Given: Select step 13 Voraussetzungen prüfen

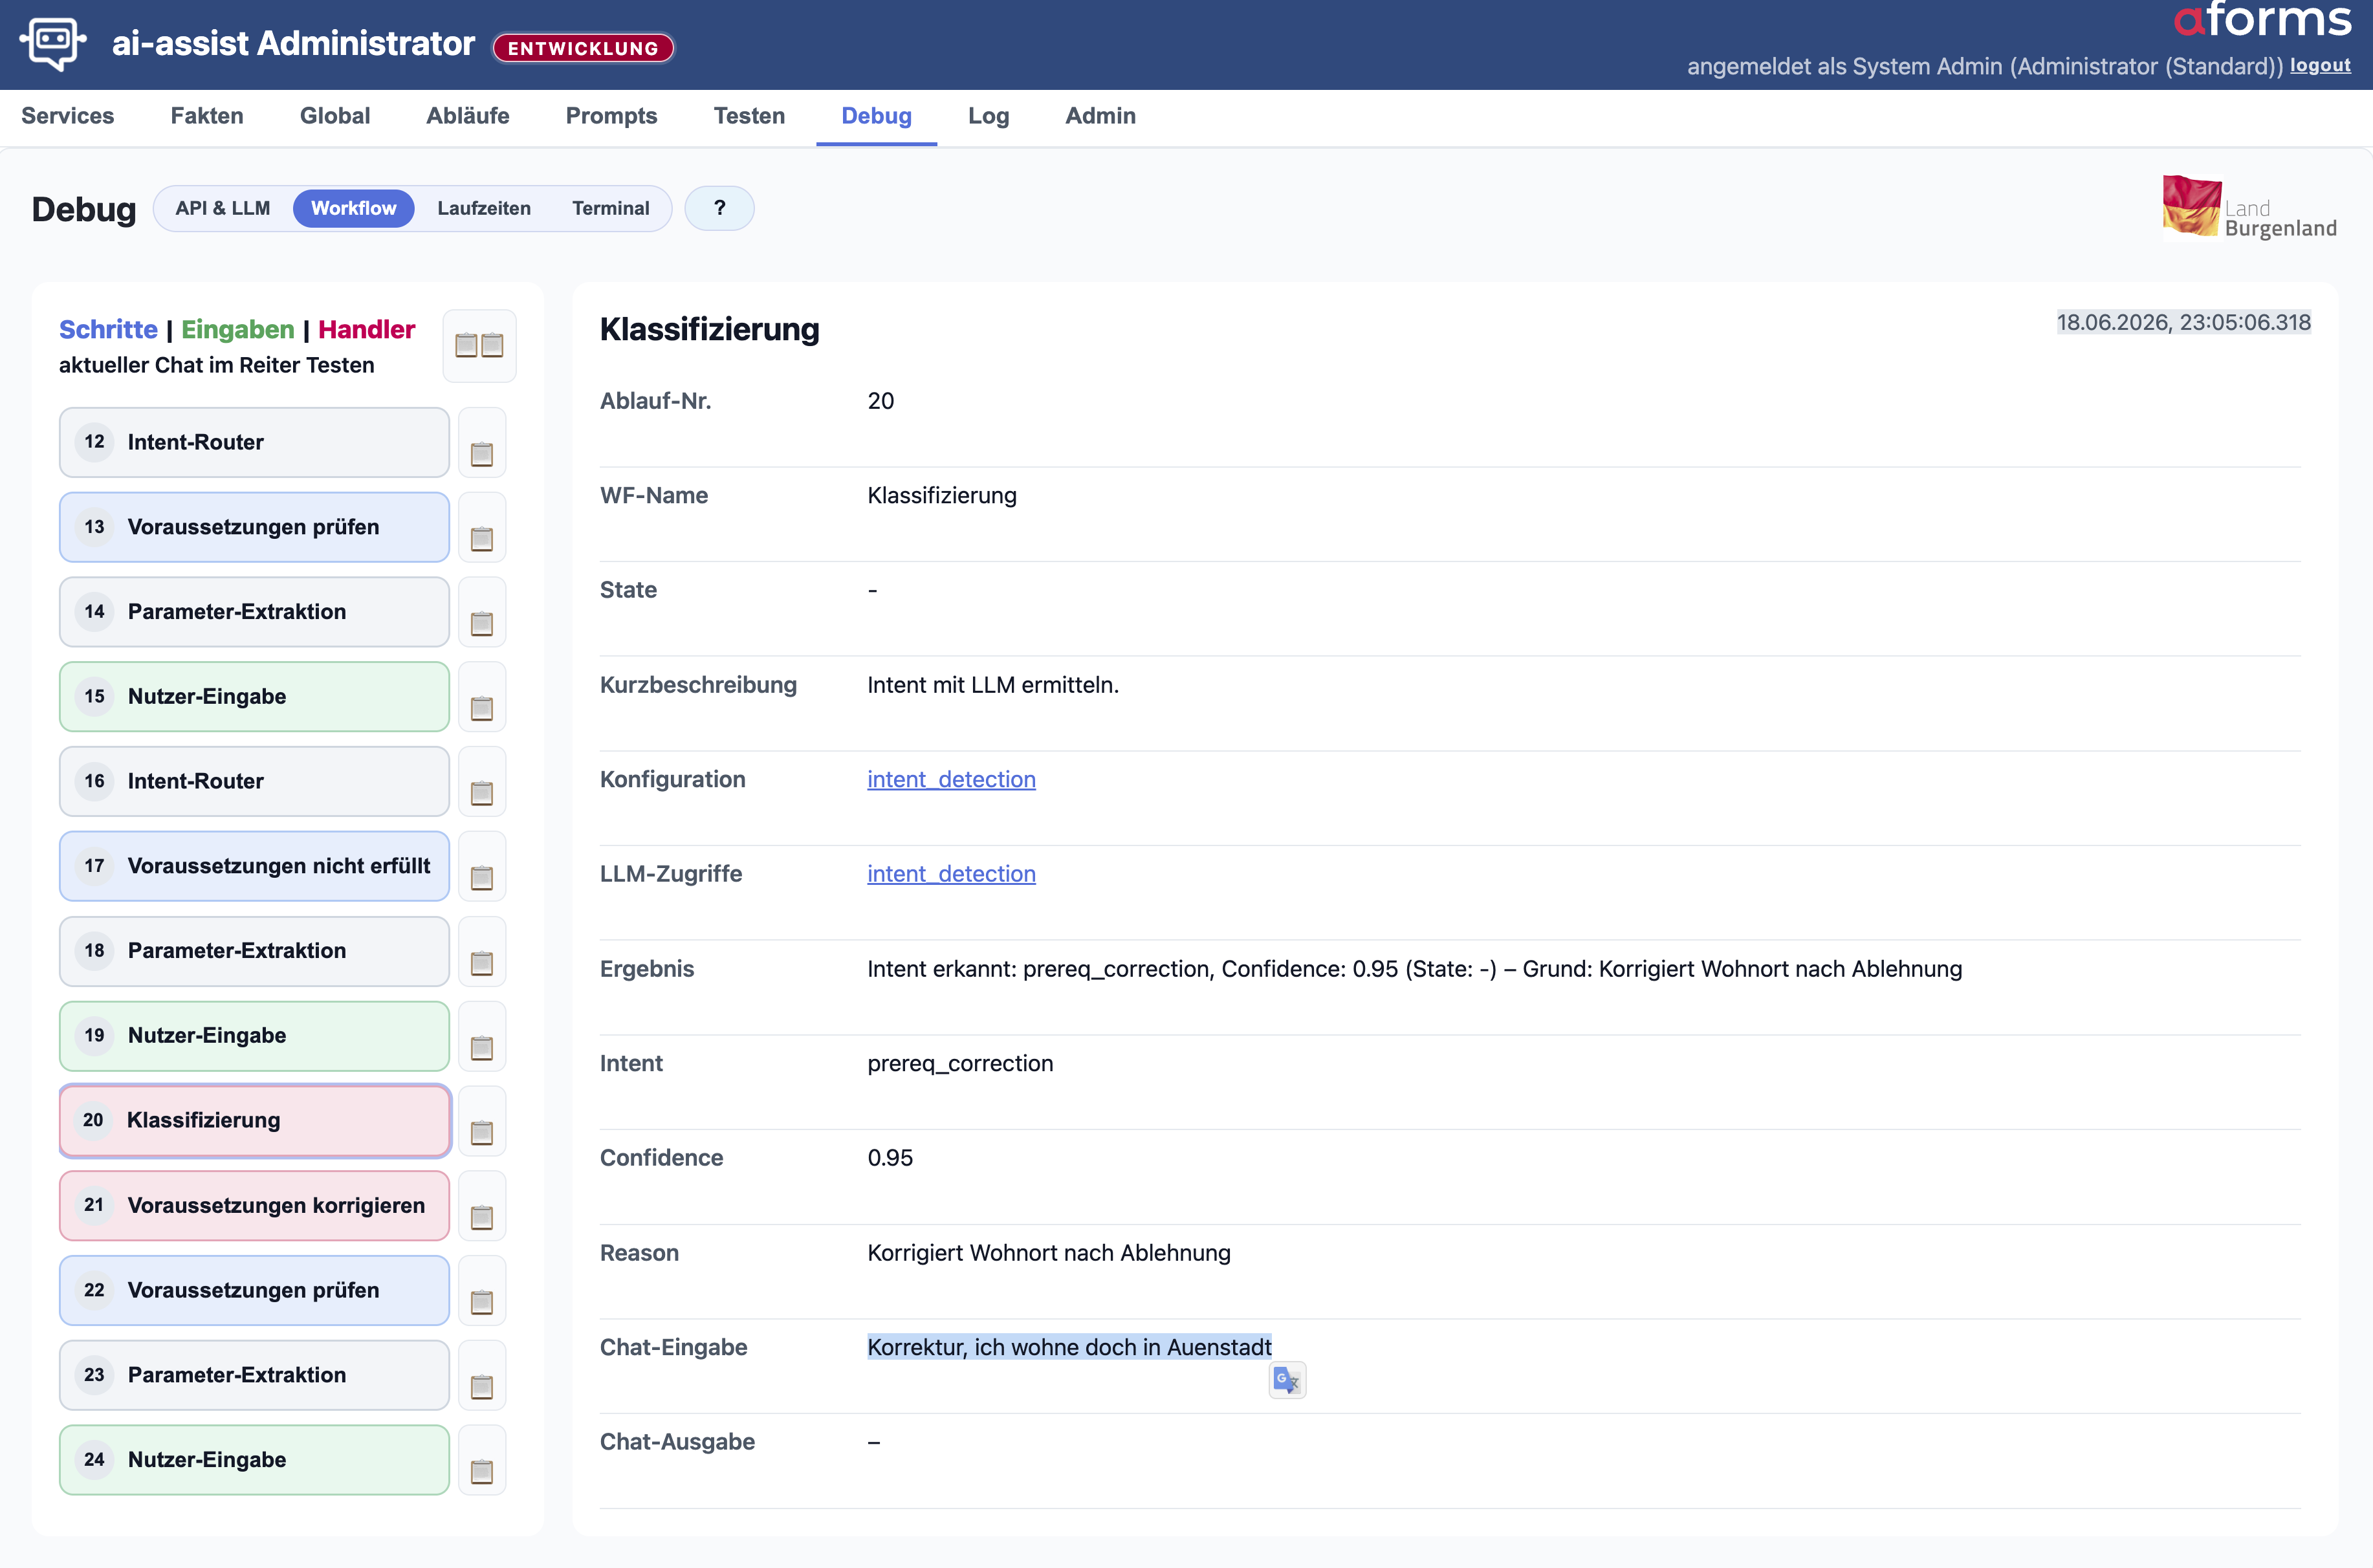Looking at the screenshot, I should click(254, 528).
